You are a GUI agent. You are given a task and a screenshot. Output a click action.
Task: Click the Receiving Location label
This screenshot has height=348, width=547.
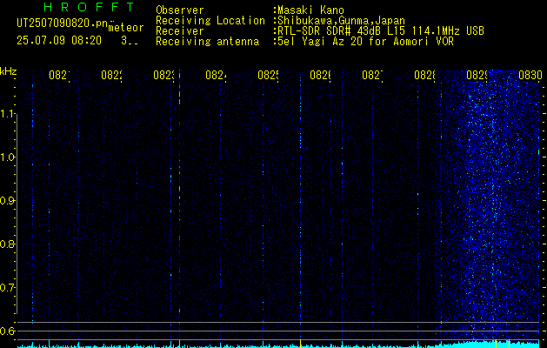tap(210, 21)
